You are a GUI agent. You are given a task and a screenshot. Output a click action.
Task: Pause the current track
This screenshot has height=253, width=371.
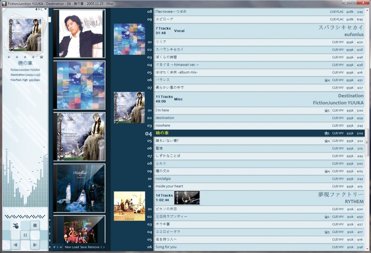[25, 235]
